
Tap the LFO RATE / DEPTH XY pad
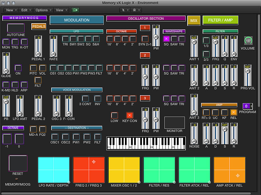[54, 170]
